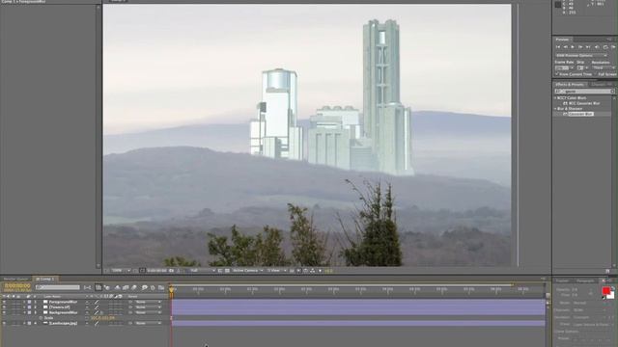The width and height of the screenshot is (618, 347).
Task: Hide the BackgroundBlur layer eye
Action: (4, 312)
